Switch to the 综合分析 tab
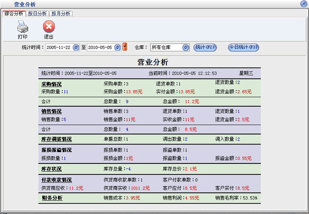The height and width of the screenshot is (214, 309). coord(14,13)
